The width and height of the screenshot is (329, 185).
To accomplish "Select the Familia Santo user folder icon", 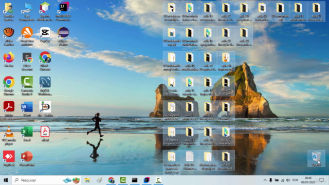I will 9,12.
